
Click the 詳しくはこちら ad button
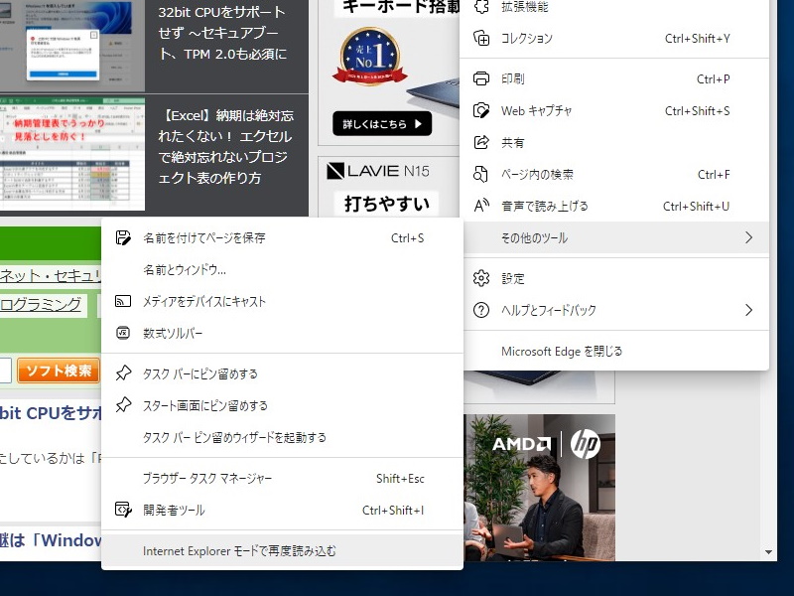click(380, 123)
